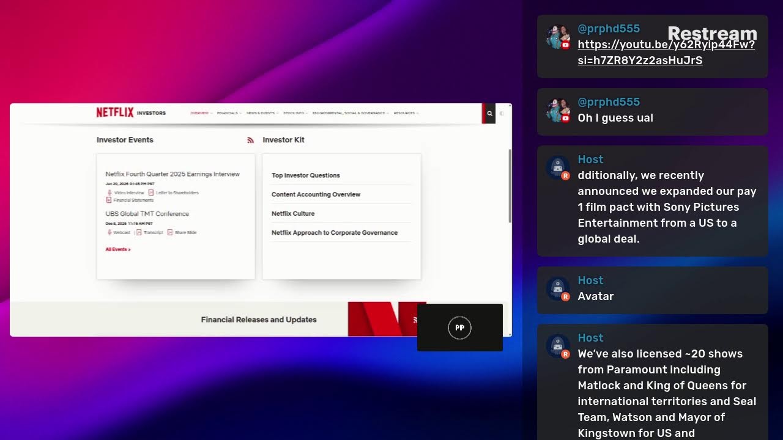This screenshot has width=783, height=440.
Task: Click the Host name above the Paramount message
Action: click(x=590, y=338)
